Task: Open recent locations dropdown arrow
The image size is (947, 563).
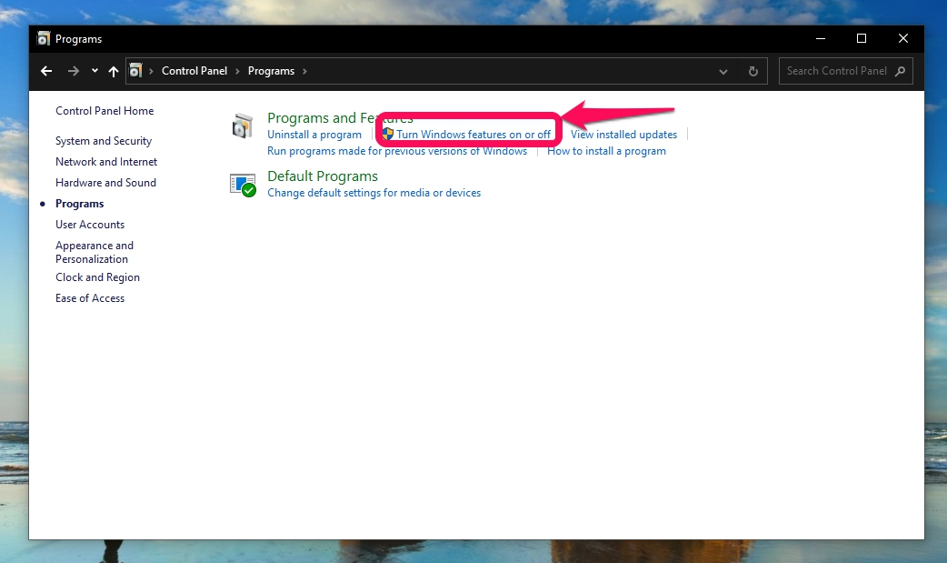Action: pos(95,71)
